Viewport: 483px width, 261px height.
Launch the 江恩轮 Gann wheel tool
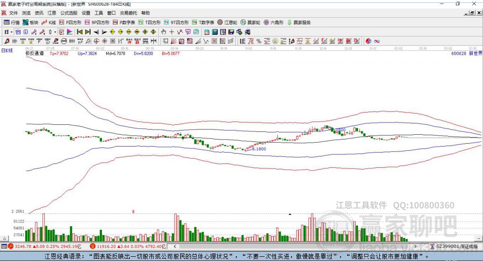[x=227, y=22]
